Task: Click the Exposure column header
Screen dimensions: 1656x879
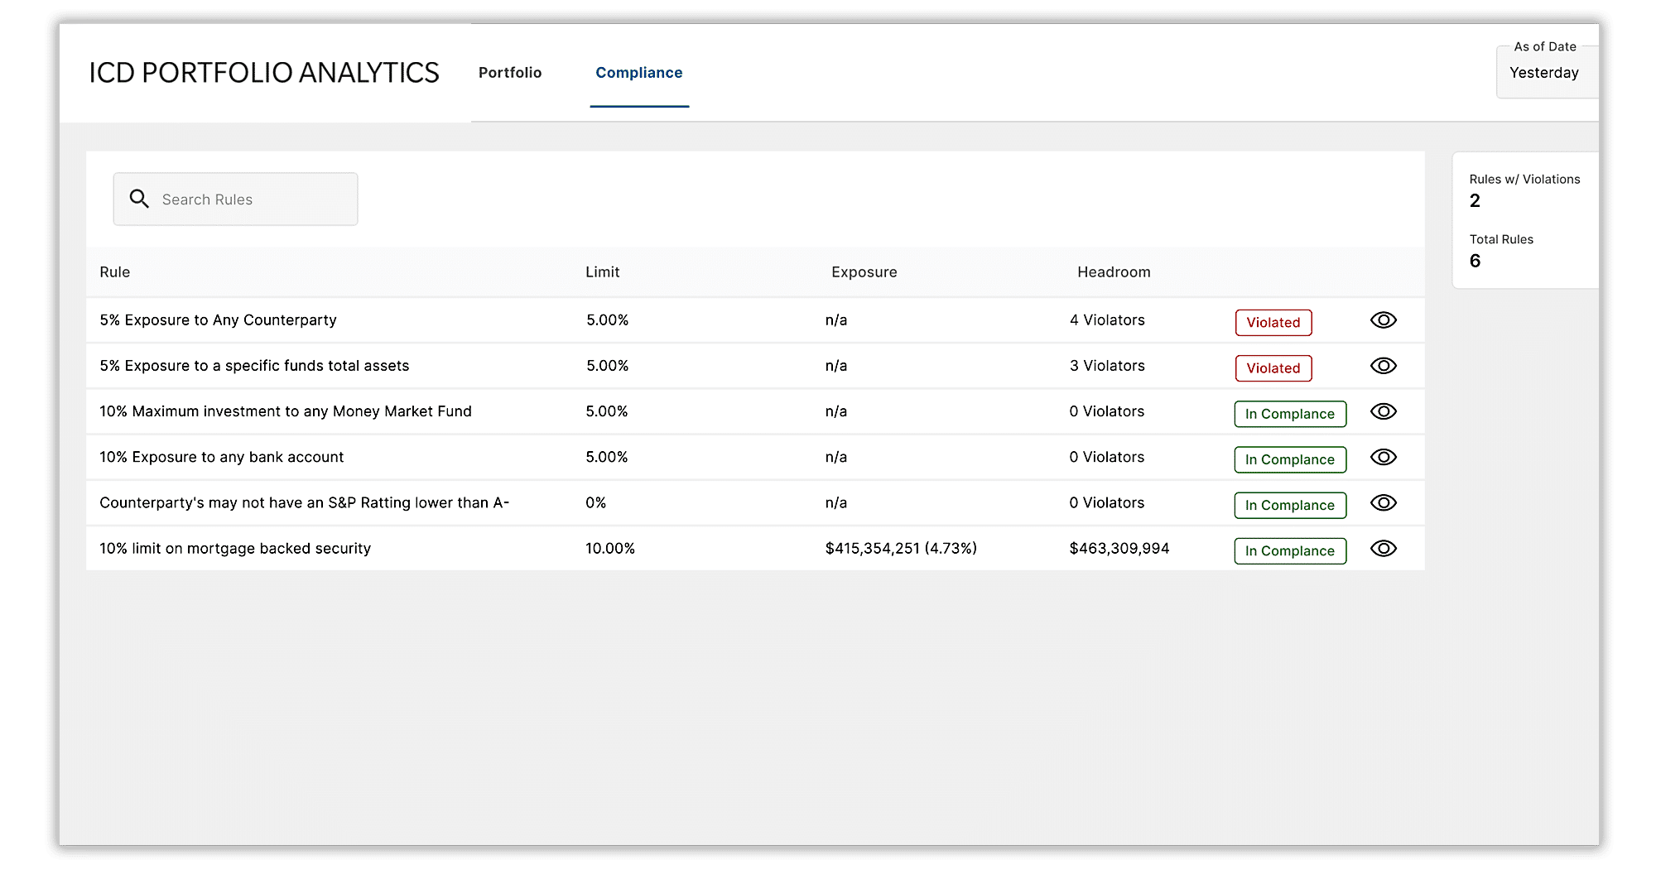Action: (x=864, y=272)
